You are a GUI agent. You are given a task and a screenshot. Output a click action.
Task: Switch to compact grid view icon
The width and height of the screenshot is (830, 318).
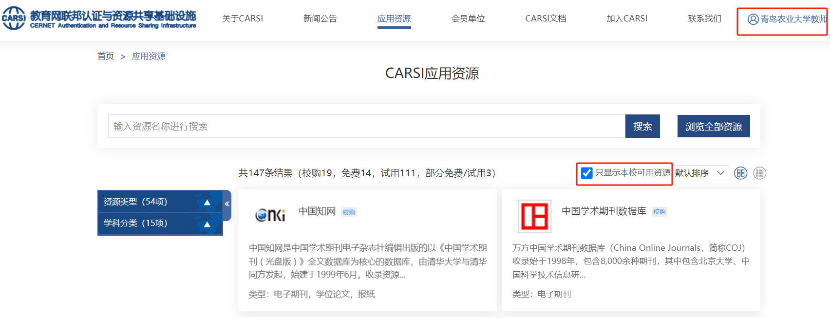point(759,173)
